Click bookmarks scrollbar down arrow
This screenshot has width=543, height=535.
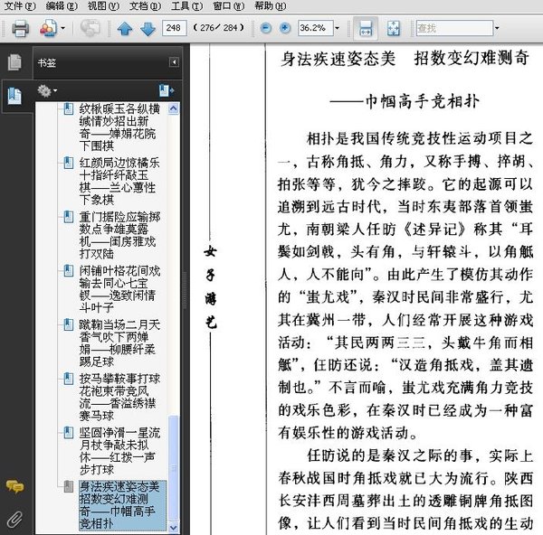click(x=173, y=528)
